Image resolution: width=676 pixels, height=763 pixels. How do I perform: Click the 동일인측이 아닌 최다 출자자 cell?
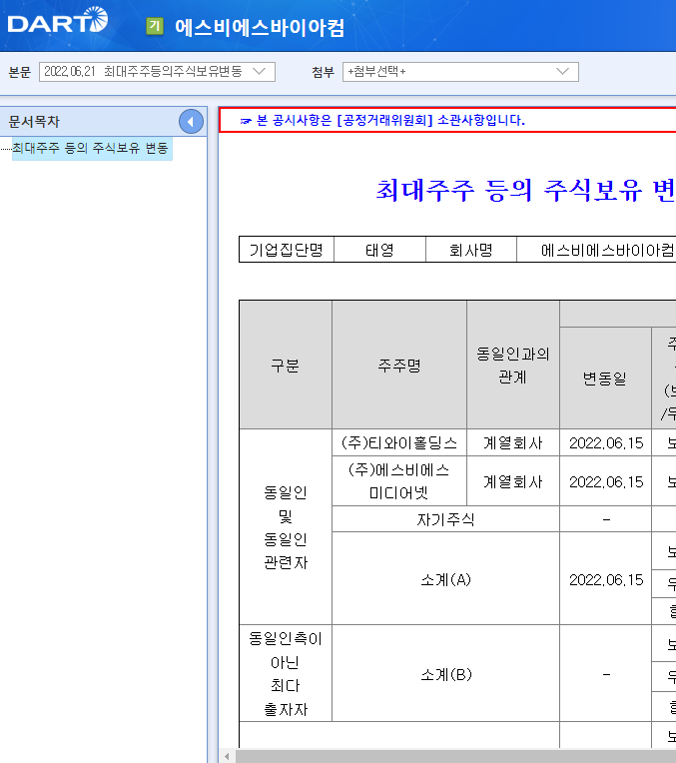(286, 674)
